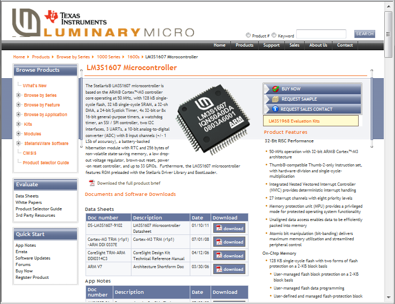Image resolution: width=395 pixels, height=304 pixels.
Task: Open the Sales navigation menu
Action: point(294,45)
